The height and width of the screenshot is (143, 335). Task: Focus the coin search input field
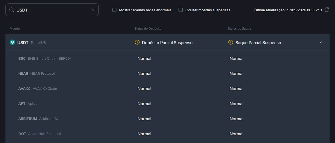[x=52, y=10]
